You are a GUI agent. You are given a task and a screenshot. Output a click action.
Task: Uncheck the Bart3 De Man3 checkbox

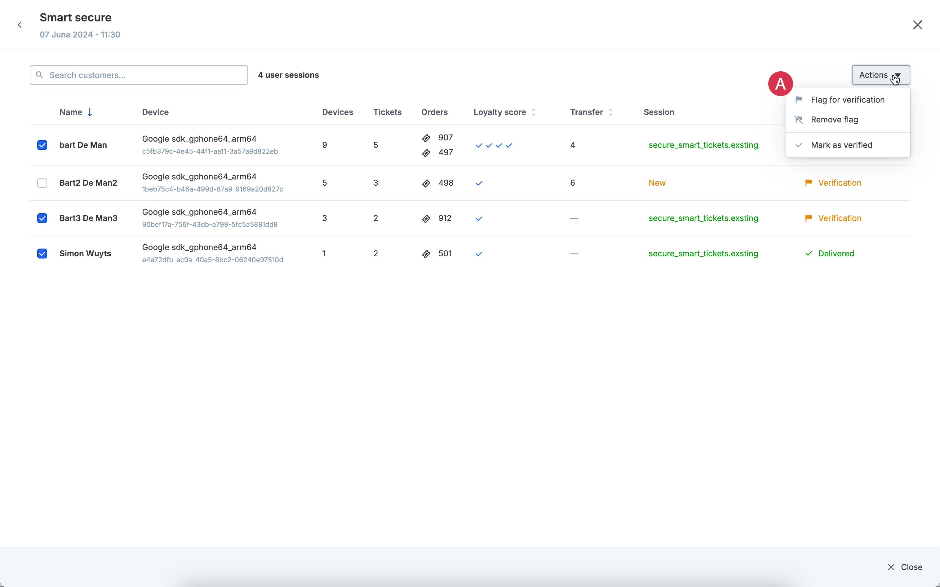click(42, 218)
